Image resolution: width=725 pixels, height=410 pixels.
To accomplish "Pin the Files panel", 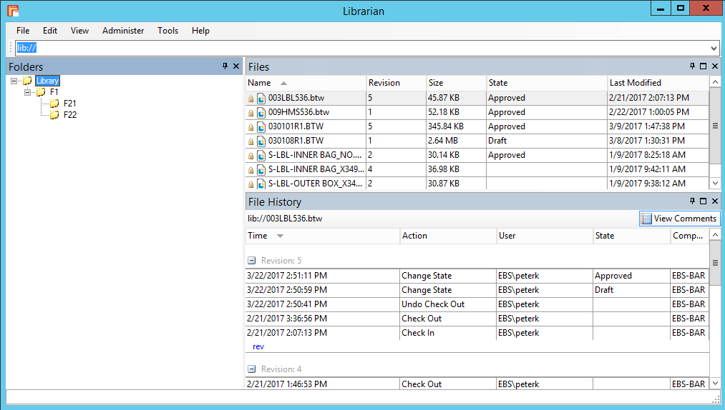I will coord(692,66).
